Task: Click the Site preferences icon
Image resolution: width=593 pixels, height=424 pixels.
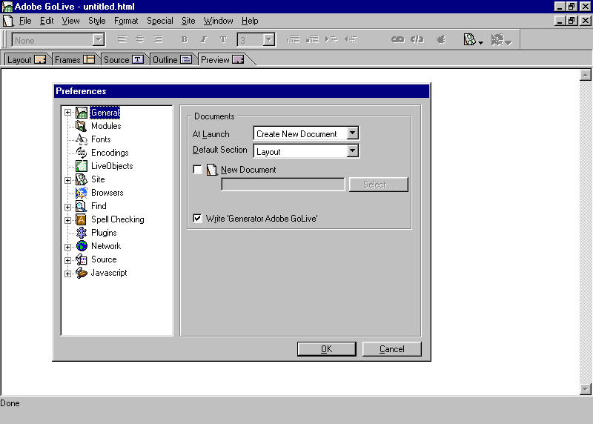Action: pyautogui.click(x=82, y=179)
